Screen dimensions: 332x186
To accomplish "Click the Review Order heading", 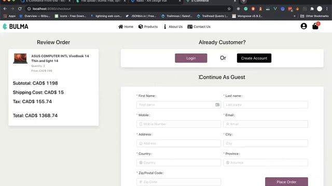I will [x=53, y=42].
